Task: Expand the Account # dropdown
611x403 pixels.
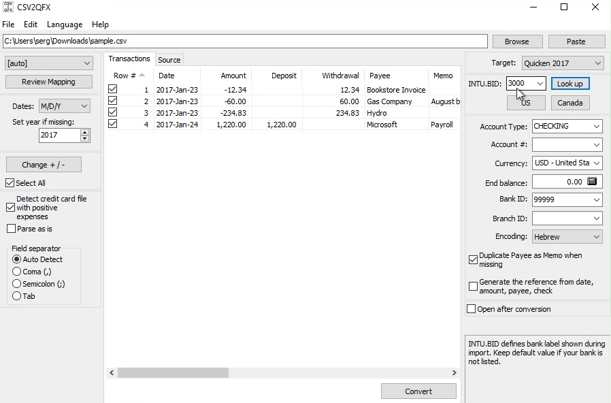Action: [597, 144]
